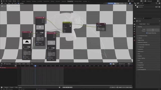
Task: Jump to the first frame of playback
Action: coord(63,87)
